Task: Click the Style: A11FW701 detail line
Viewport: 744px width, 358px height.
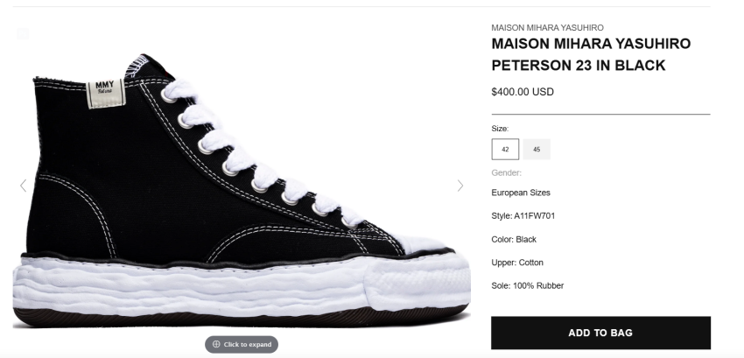Action: (523, 215)
